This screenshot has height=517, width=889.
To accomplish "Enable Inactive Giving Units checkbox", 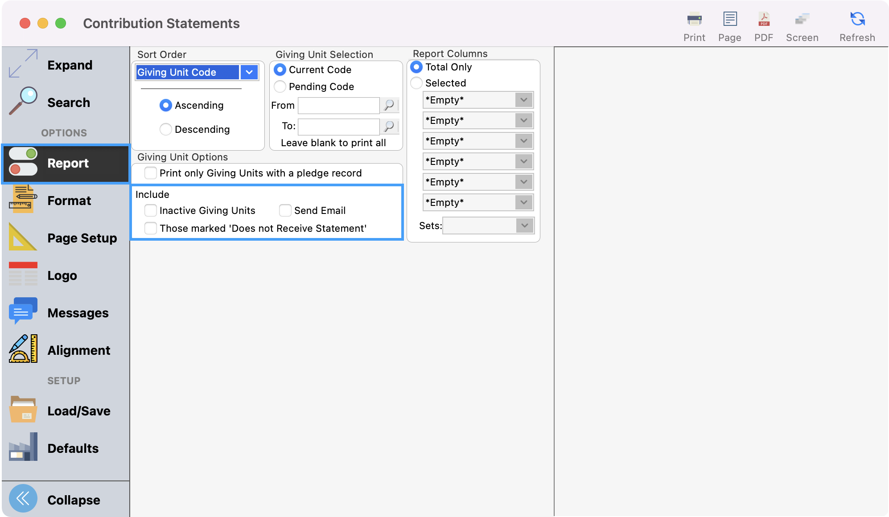I will [151, 210].
